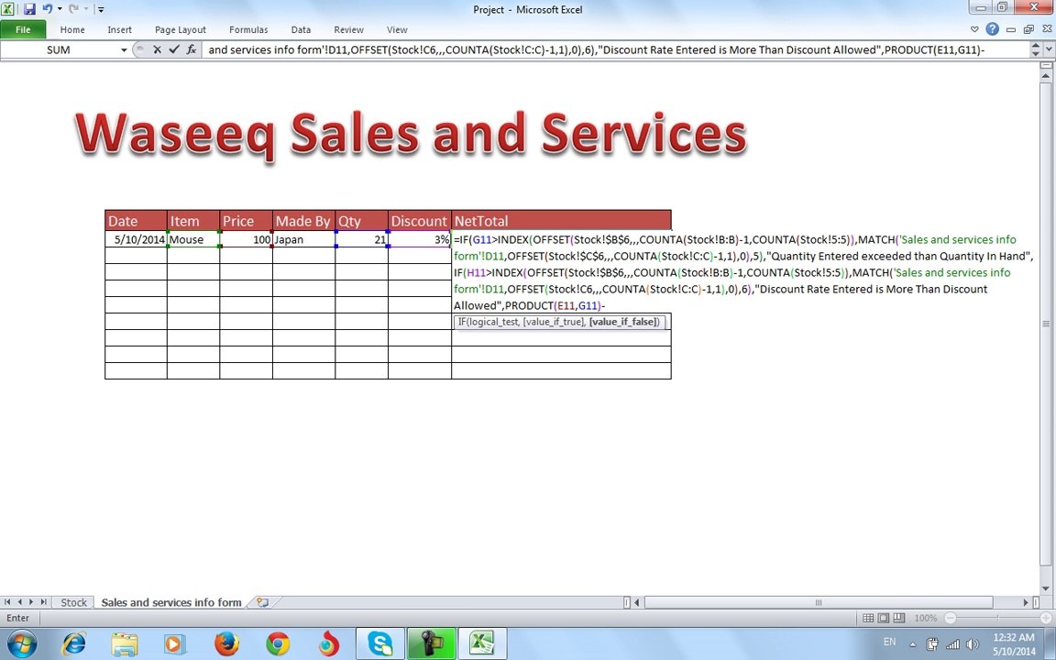Open Google Chrome from taskbar
This screenshot has width=1056, height=660.
[278, 643]
